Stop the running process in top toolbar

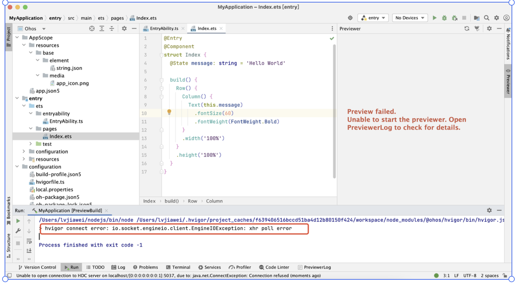(x=464, y=18)
